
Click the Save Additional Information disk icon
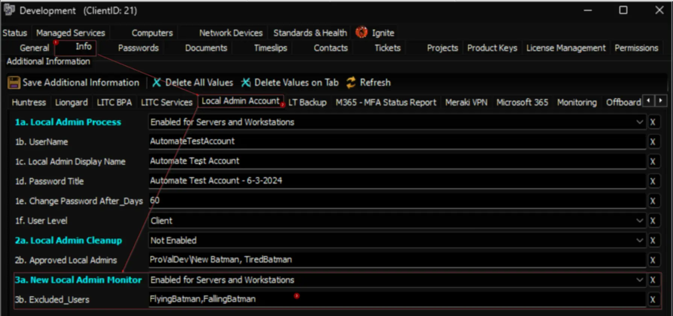click(x=14, y=83)
